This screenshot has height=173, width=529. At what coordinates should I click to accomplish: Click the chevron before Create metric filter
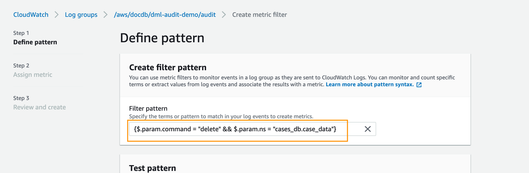[224, 15]
